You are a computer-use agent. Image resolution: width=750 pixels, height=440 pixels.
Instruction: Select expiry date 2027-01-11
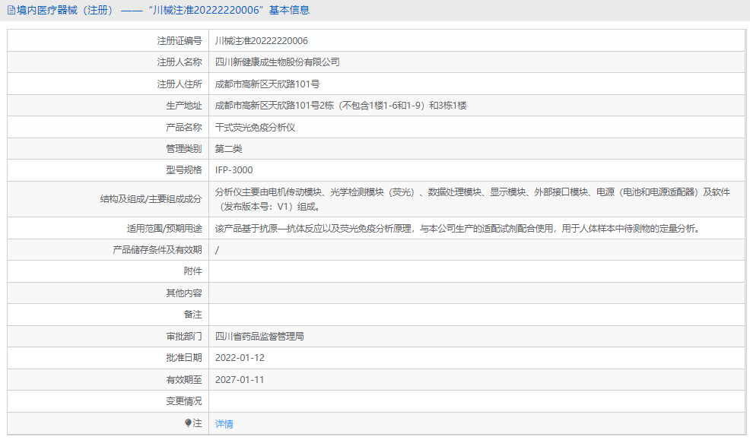tap(240, 380)
